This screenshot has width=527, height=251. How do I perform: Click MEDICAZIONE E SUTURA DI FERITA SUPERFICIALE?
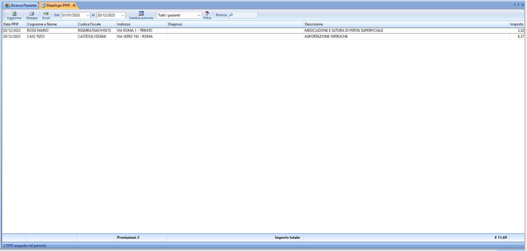tap(344, 31)
